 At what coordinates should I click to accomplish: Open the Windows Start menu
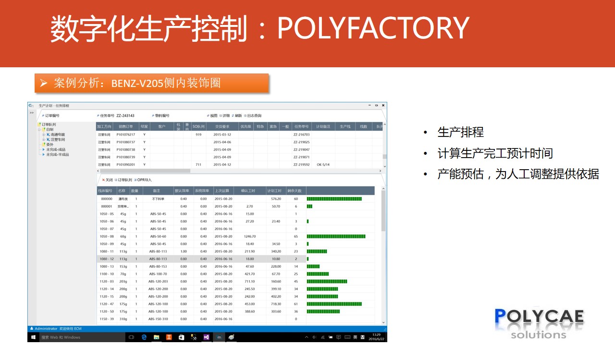(x=34, y=337)
